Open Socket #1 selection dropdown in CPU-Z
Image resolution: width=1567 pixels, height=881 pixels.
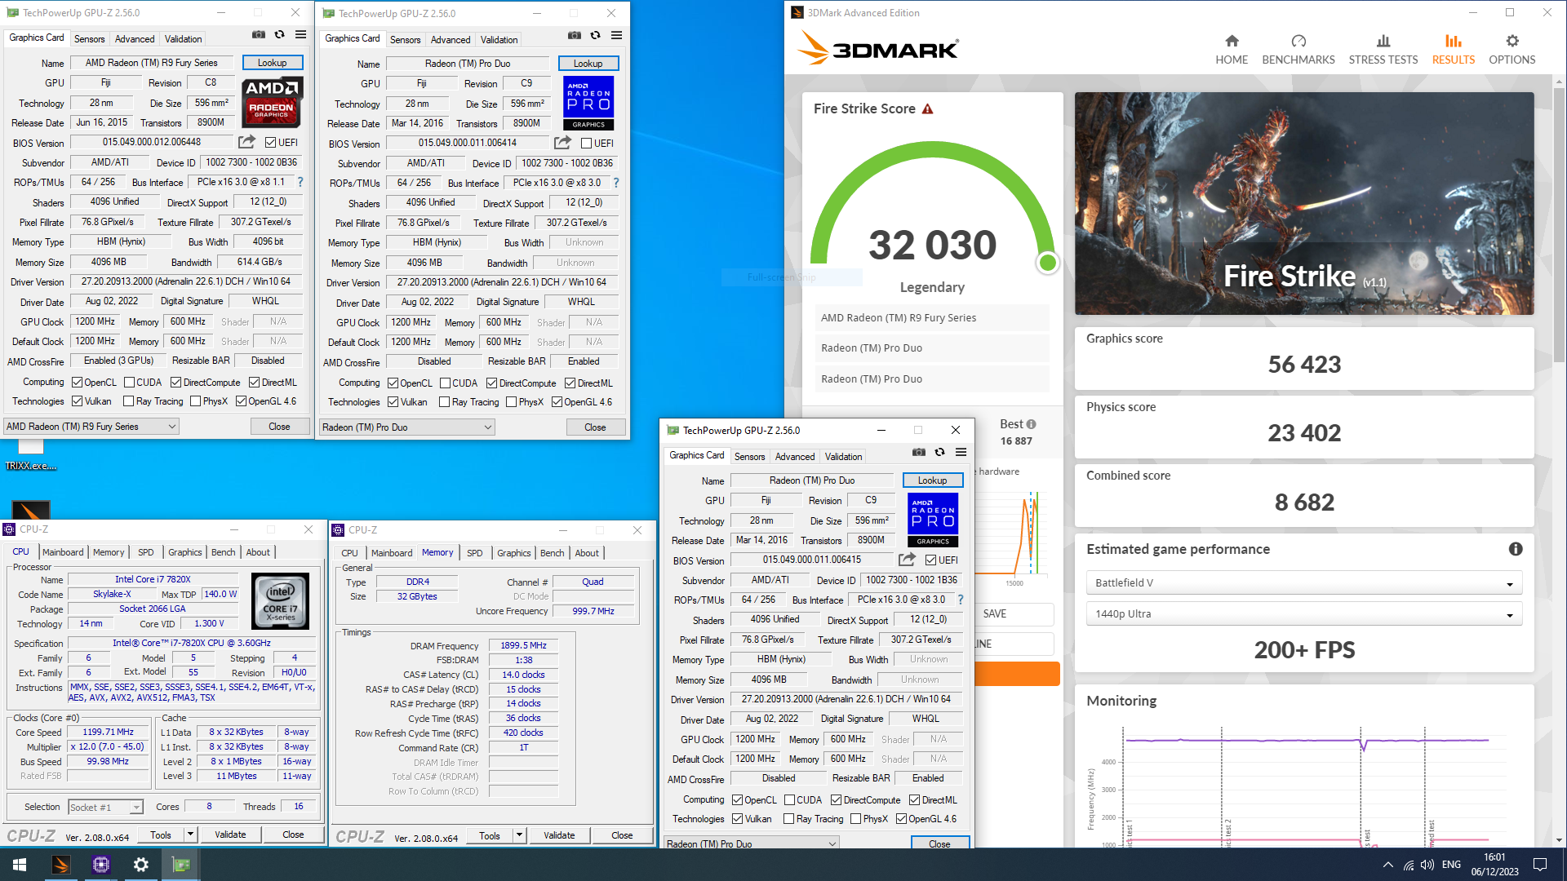tap(105, 808)
